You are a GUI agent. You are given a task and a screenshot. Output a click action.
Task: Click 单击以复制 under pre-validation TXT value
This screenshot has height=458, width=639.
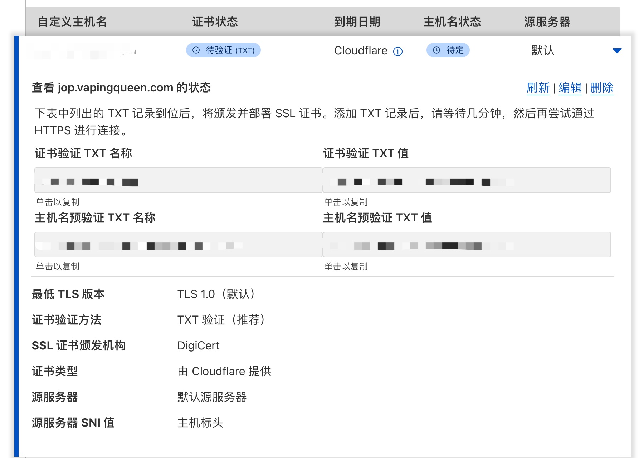pyautogui.click(x=346, y=266)
